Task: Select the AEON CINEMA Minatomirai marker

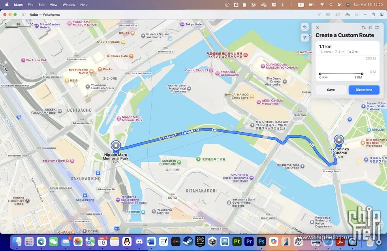Action: pos(259,102)
